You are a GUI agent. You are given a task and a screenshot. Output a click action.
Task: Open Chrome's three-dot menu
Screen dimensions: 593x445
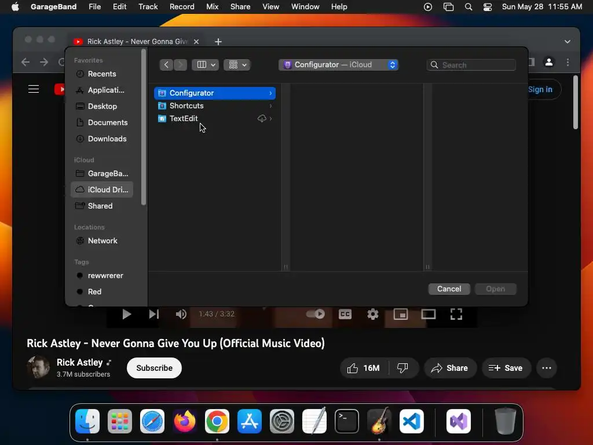568,62
